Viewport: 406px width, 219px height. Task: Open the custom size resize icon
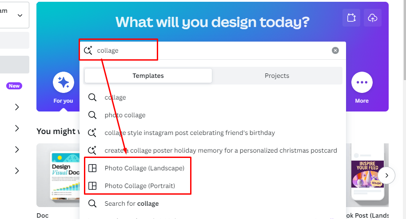(x=351, y=18)
